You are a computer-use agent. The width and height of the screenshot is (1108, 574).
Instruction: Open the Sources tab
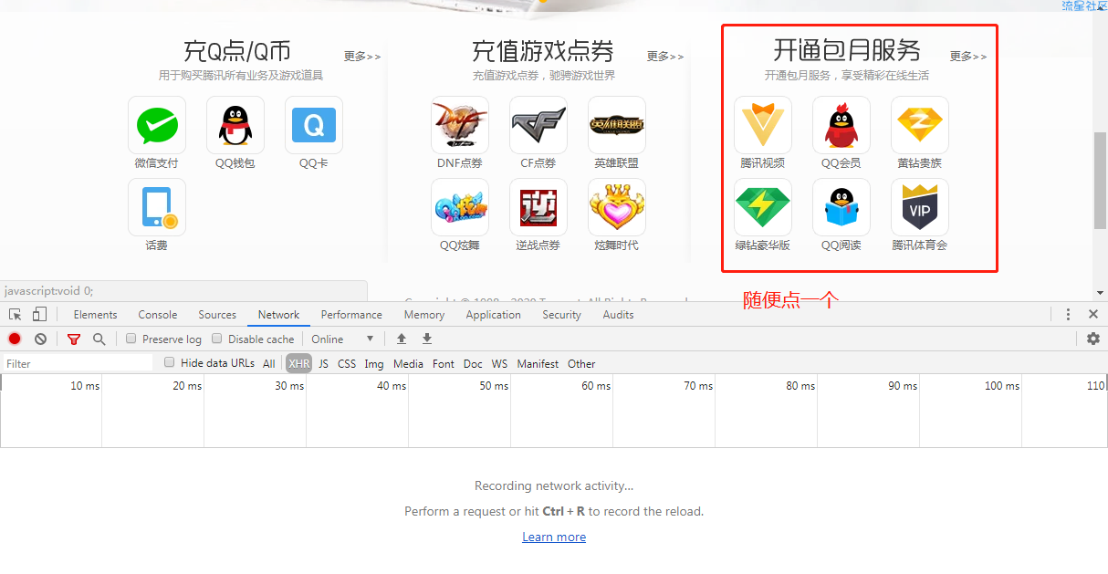tap(217, 314)
